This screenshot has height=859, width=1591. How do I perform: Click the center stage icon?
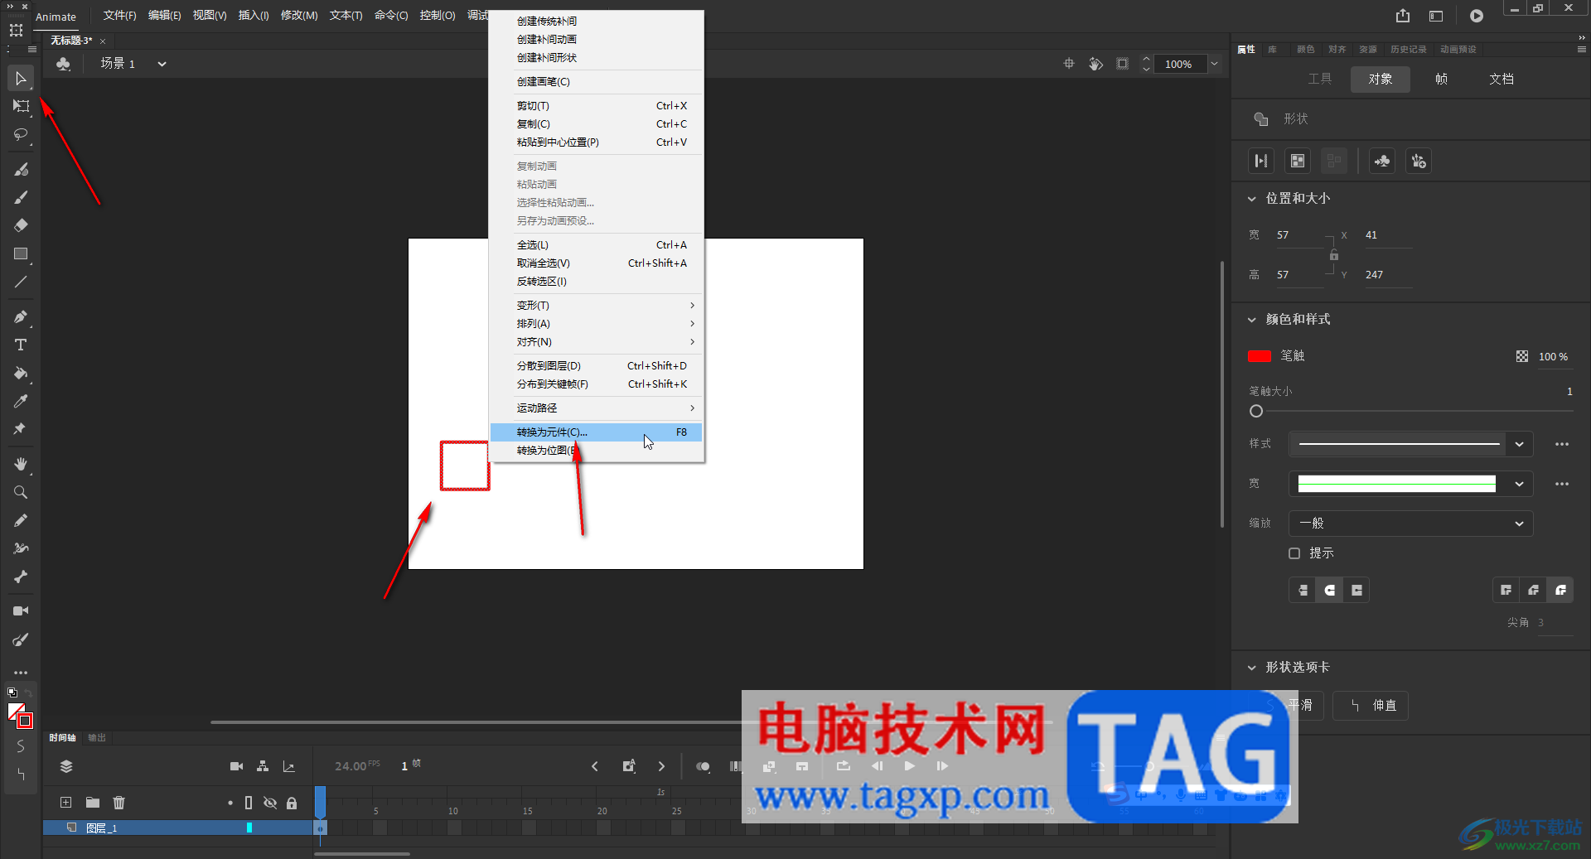[1069, 64]
